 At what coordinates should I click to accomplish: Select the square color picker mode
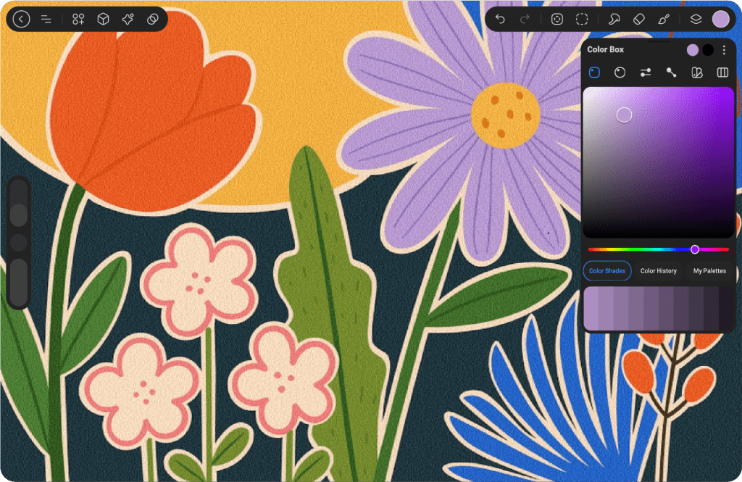point(594,72)
